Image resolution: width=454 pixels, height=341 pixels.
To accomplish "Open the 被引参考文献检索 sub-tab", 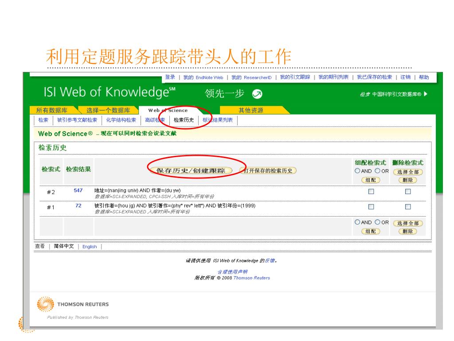I will [77, 120].
